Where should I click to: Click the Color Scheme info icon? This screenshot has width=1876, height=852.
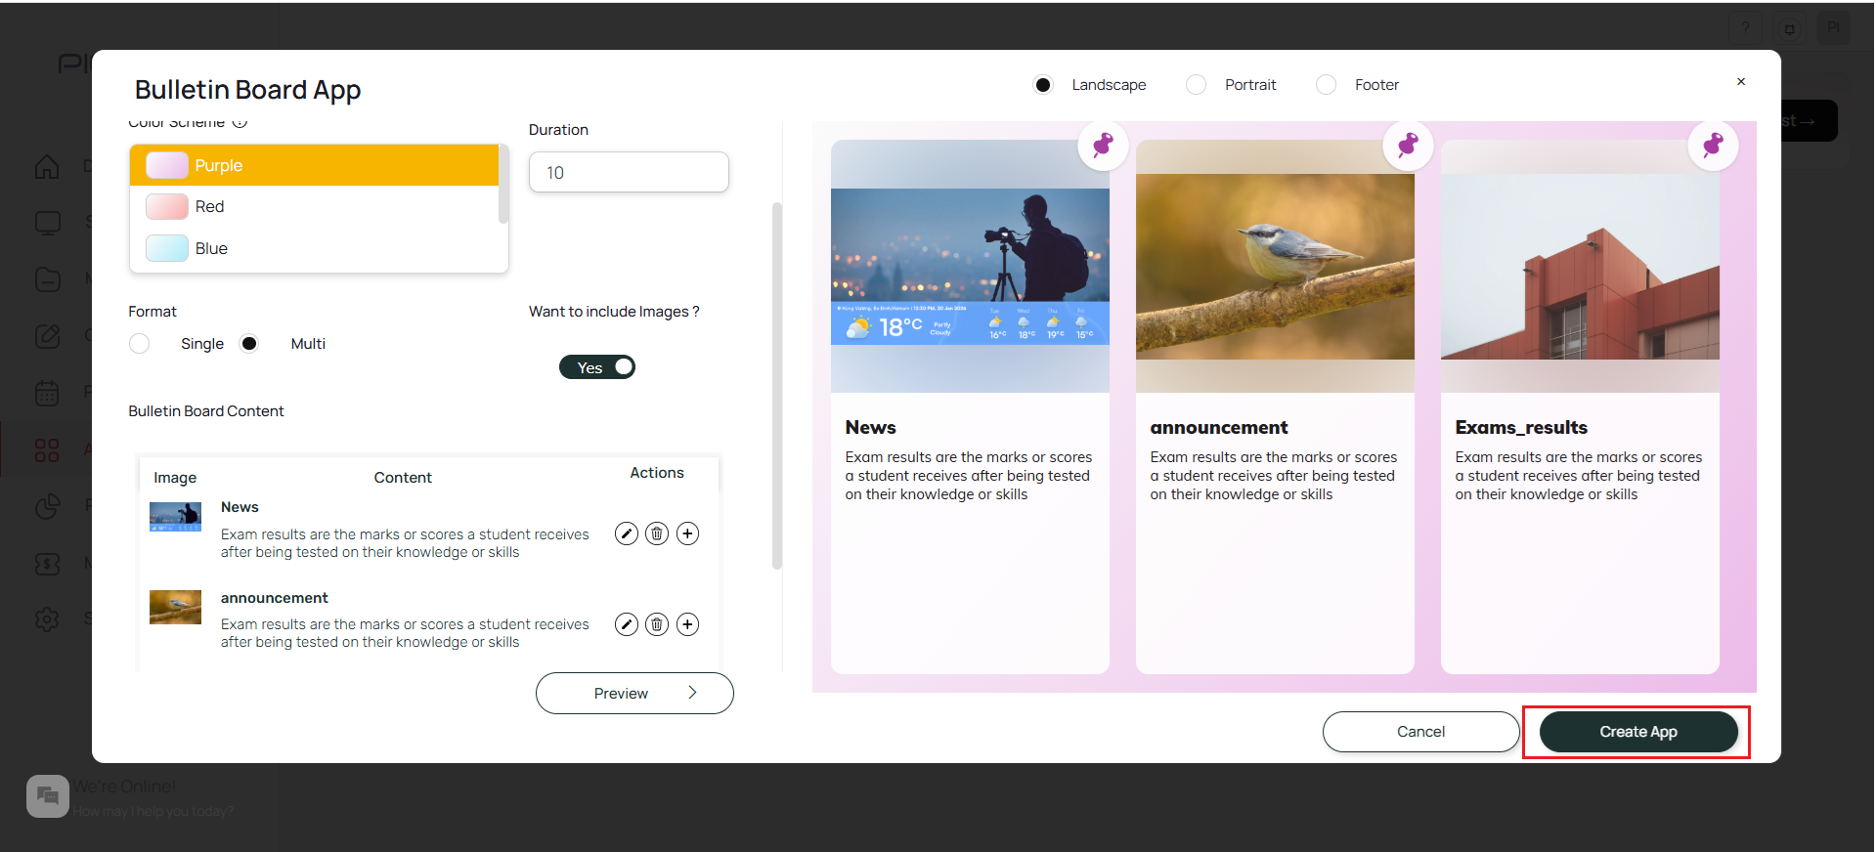pyautogui.click(x=240, y=123)
